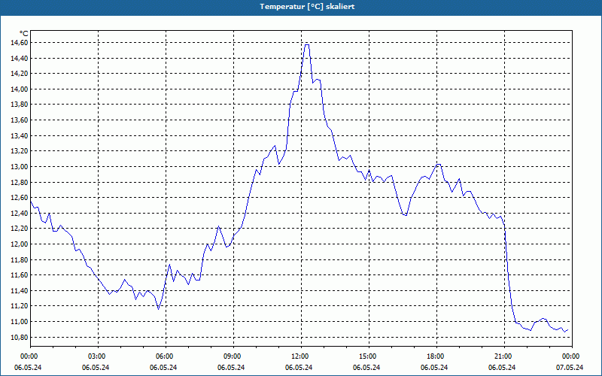This screenshot has width=602, height=376.
Task: Select the 12,20 y-axis value
Action: click(x=20, y=229)
